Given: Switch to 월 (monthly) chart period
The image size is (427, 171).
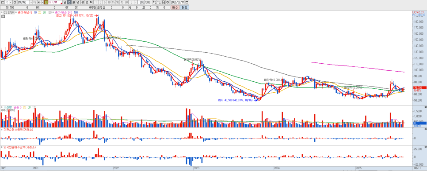Looking at the screenshot, I should (73, 2).
